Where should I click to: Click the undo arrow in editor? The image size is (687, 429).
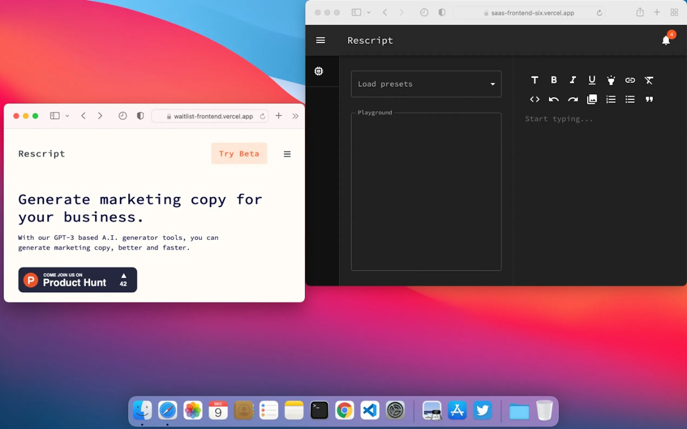553,99
